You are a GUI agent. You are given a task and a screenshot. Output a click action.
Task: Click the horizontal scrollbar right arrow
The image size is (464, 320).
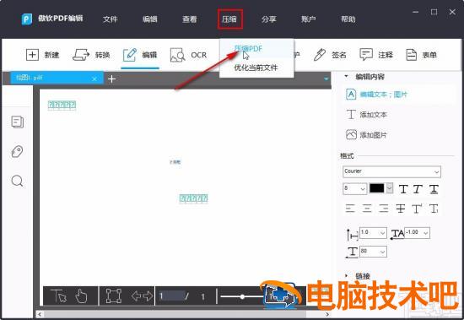327,314
